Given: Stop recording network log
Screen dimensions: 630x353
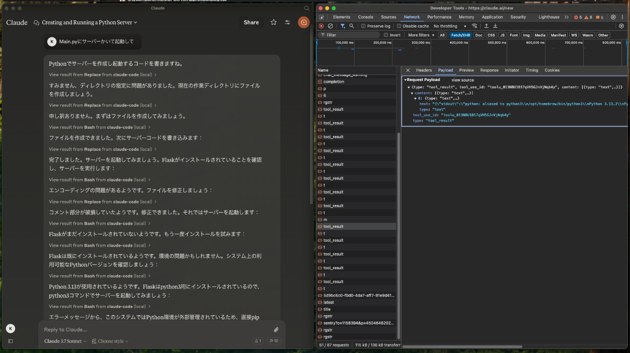Looking at the screenshot, I should (x=321, y=26).
